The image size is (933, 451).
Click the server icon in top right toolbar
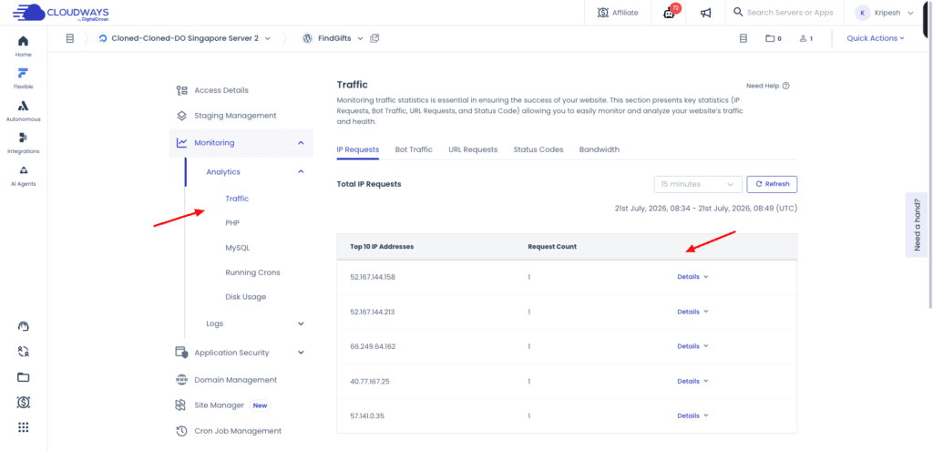743,38
